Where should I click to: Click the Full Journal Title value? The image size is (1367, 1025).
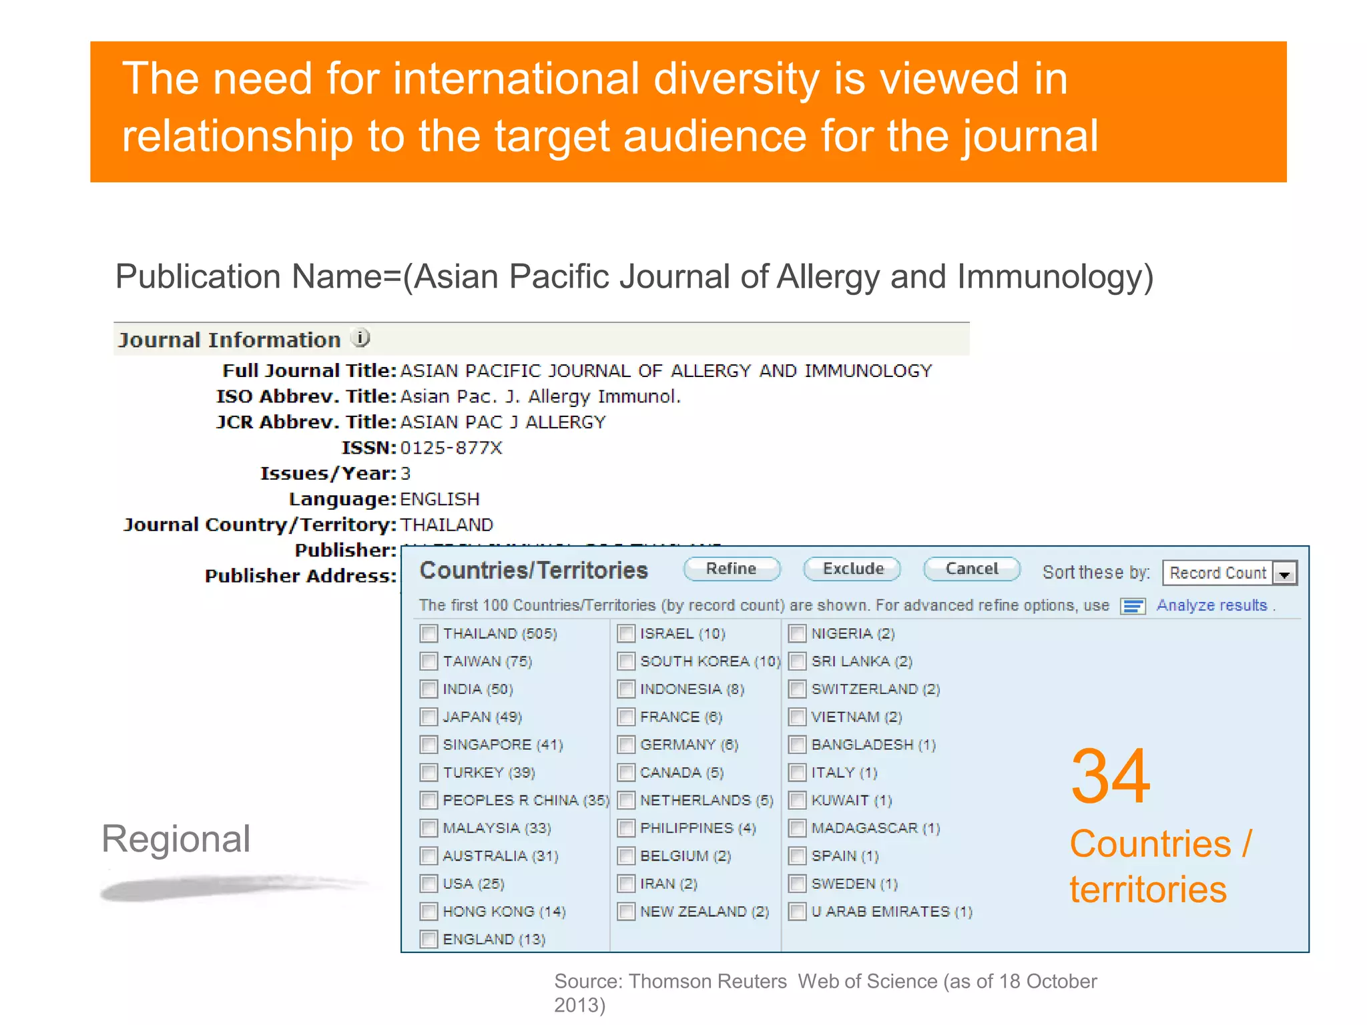point(665,371)
